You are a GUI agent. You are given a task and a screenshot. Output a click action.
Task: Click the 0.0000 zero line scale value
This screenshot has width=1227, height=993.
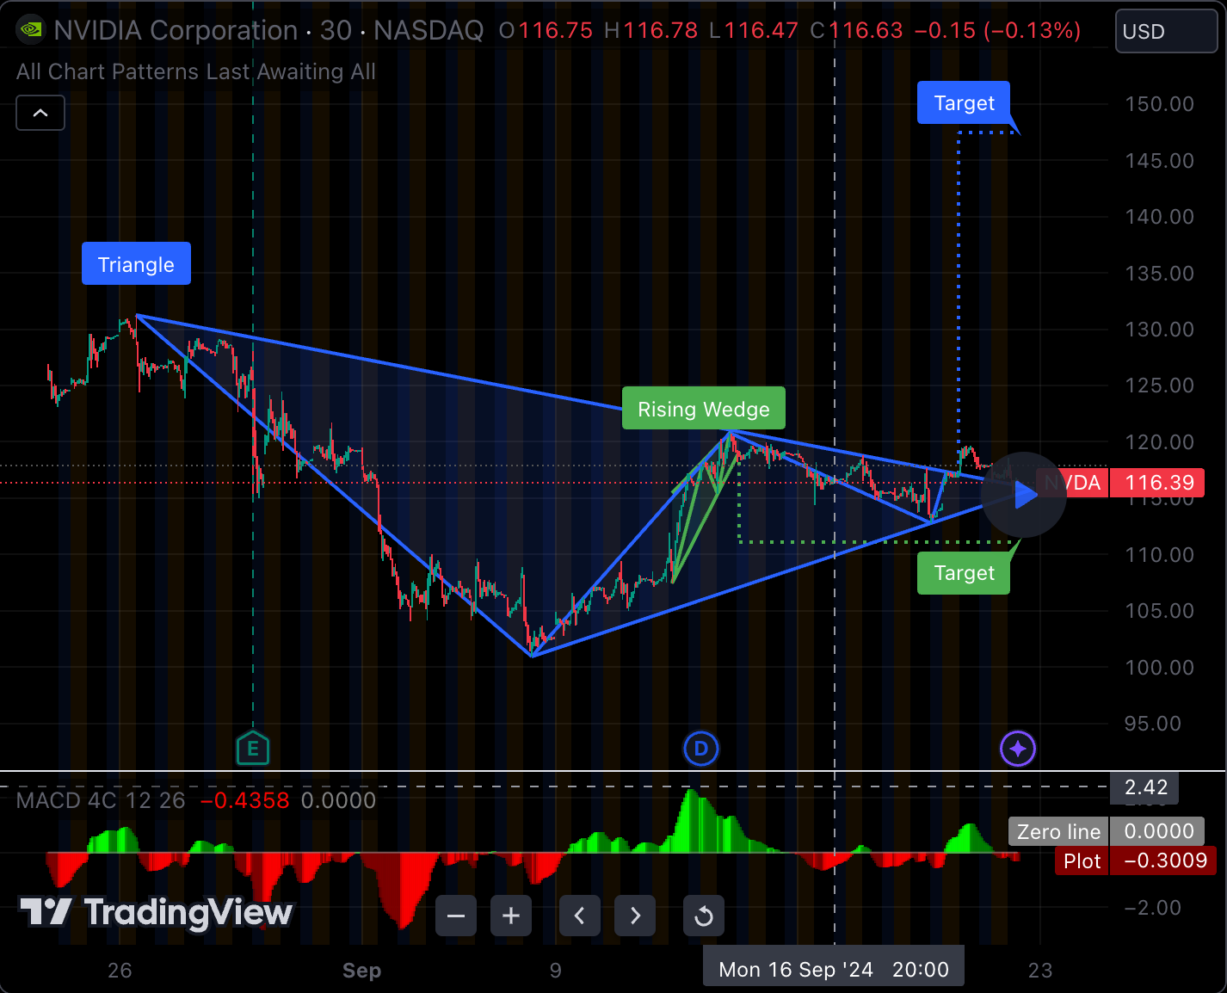coord(1159,831)
